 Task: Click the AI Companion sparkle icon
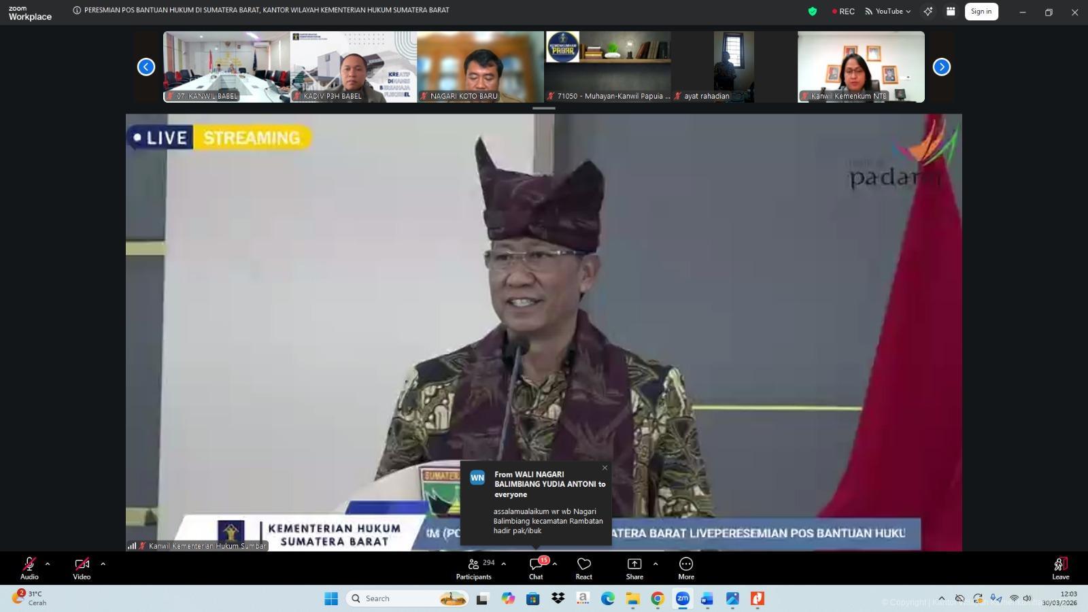pos(928,11)
